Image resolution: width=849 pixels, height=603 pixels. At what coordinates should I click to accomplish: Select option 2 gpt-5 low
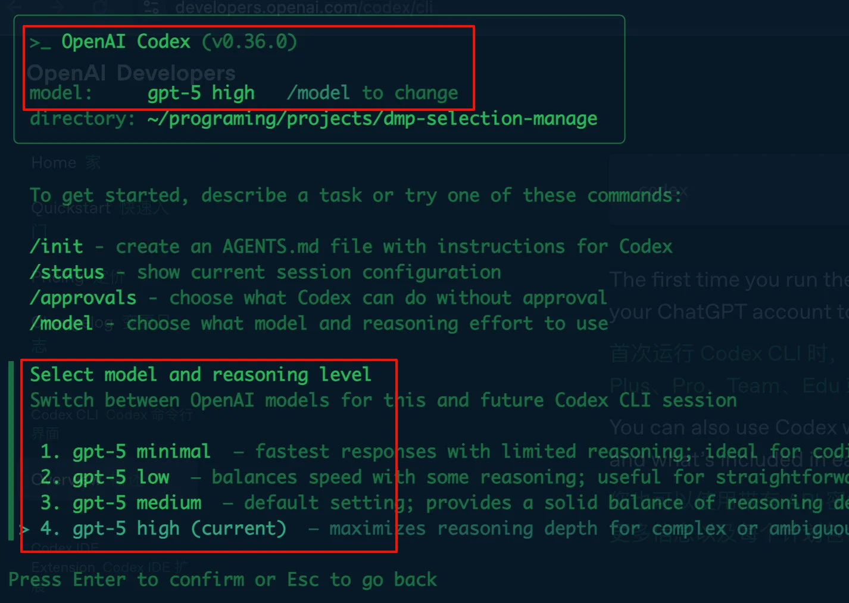(105, 477)
